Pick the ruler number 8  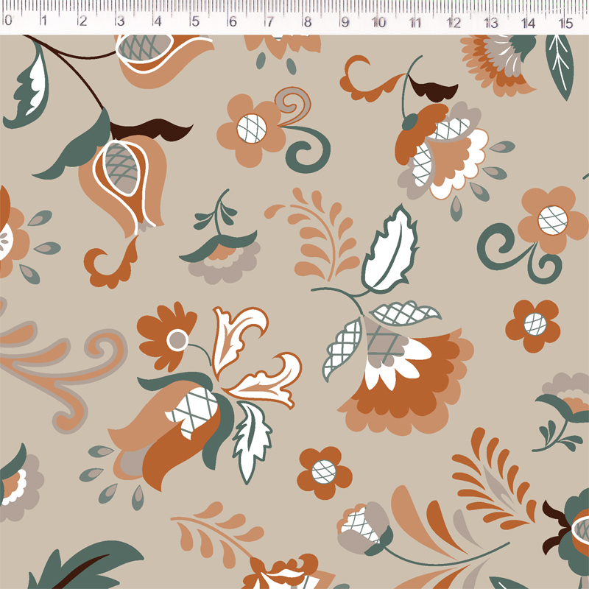click(307, 22)
